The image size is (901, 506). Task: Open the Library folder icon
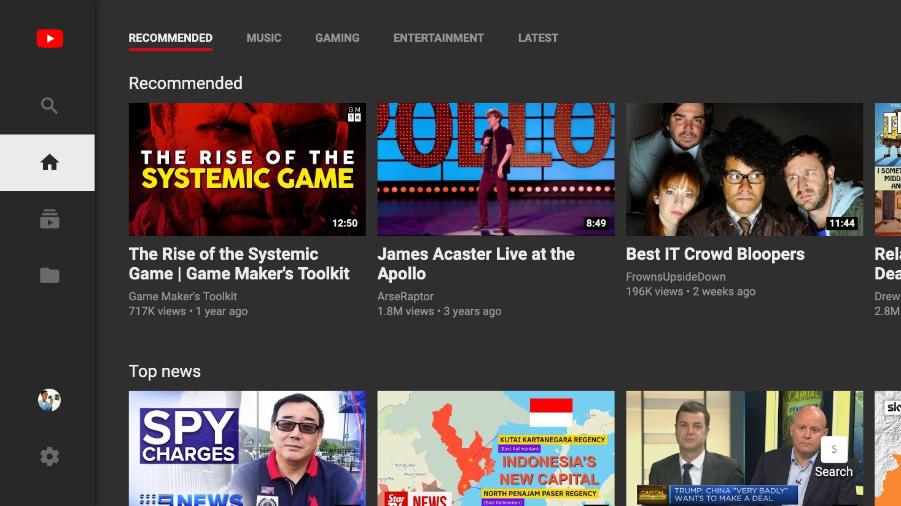(49, 275)
